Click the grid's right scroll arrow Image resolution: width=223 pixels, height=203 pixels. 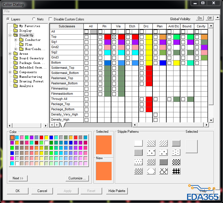pos(207,125)
